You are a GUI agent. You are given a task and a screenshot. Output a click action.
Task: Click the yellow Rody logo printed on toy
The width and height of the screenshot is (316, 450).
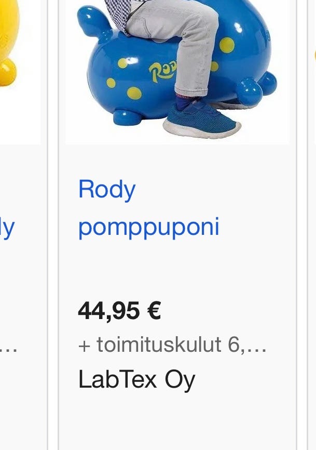pos(163,72)
